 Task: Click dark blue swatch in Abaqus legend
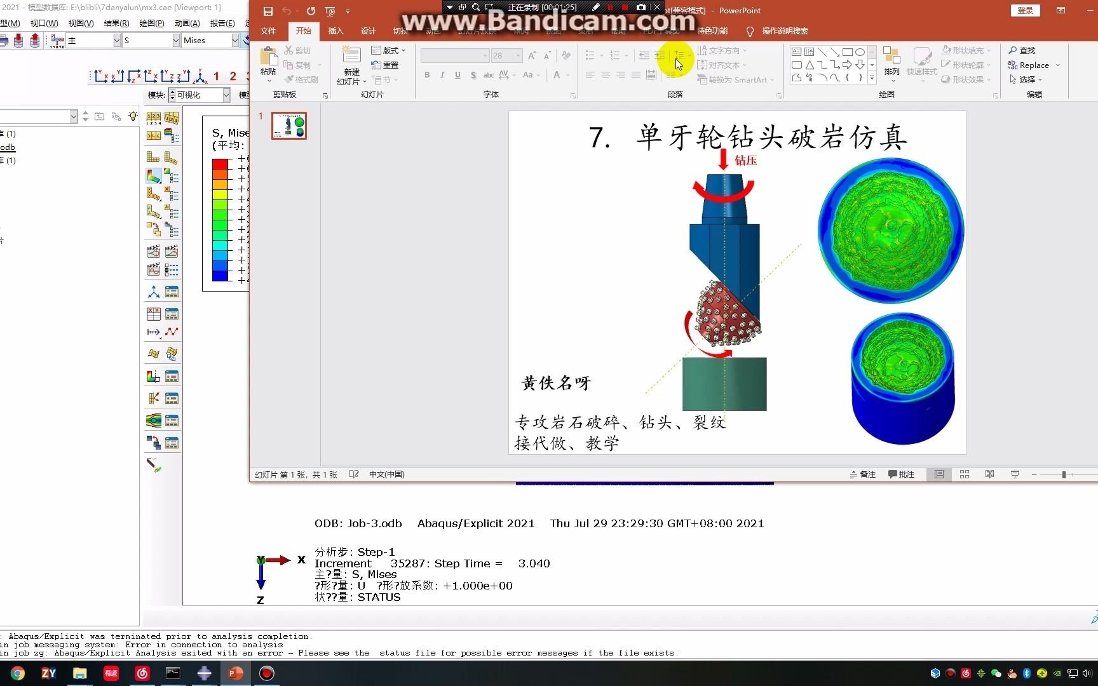click(220, 276)
